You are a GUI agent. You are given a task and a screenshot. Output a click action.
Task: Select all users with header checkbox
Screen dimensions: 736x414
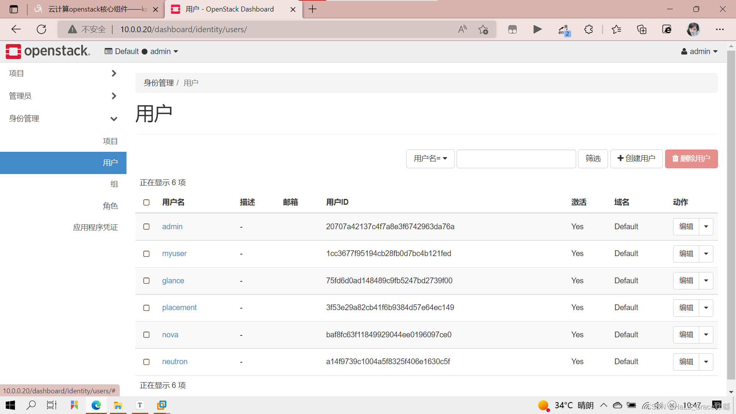[x=146, y=203]
